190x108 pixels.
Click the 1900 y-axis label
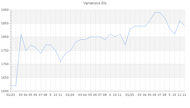pos(5,10)
